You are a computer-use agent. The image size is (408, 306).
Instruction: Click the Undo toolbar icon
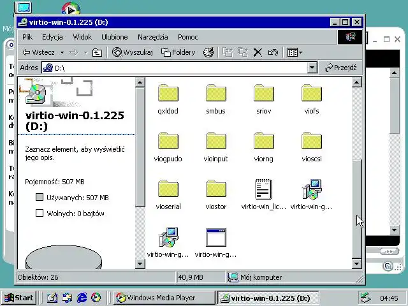[273, 52]
